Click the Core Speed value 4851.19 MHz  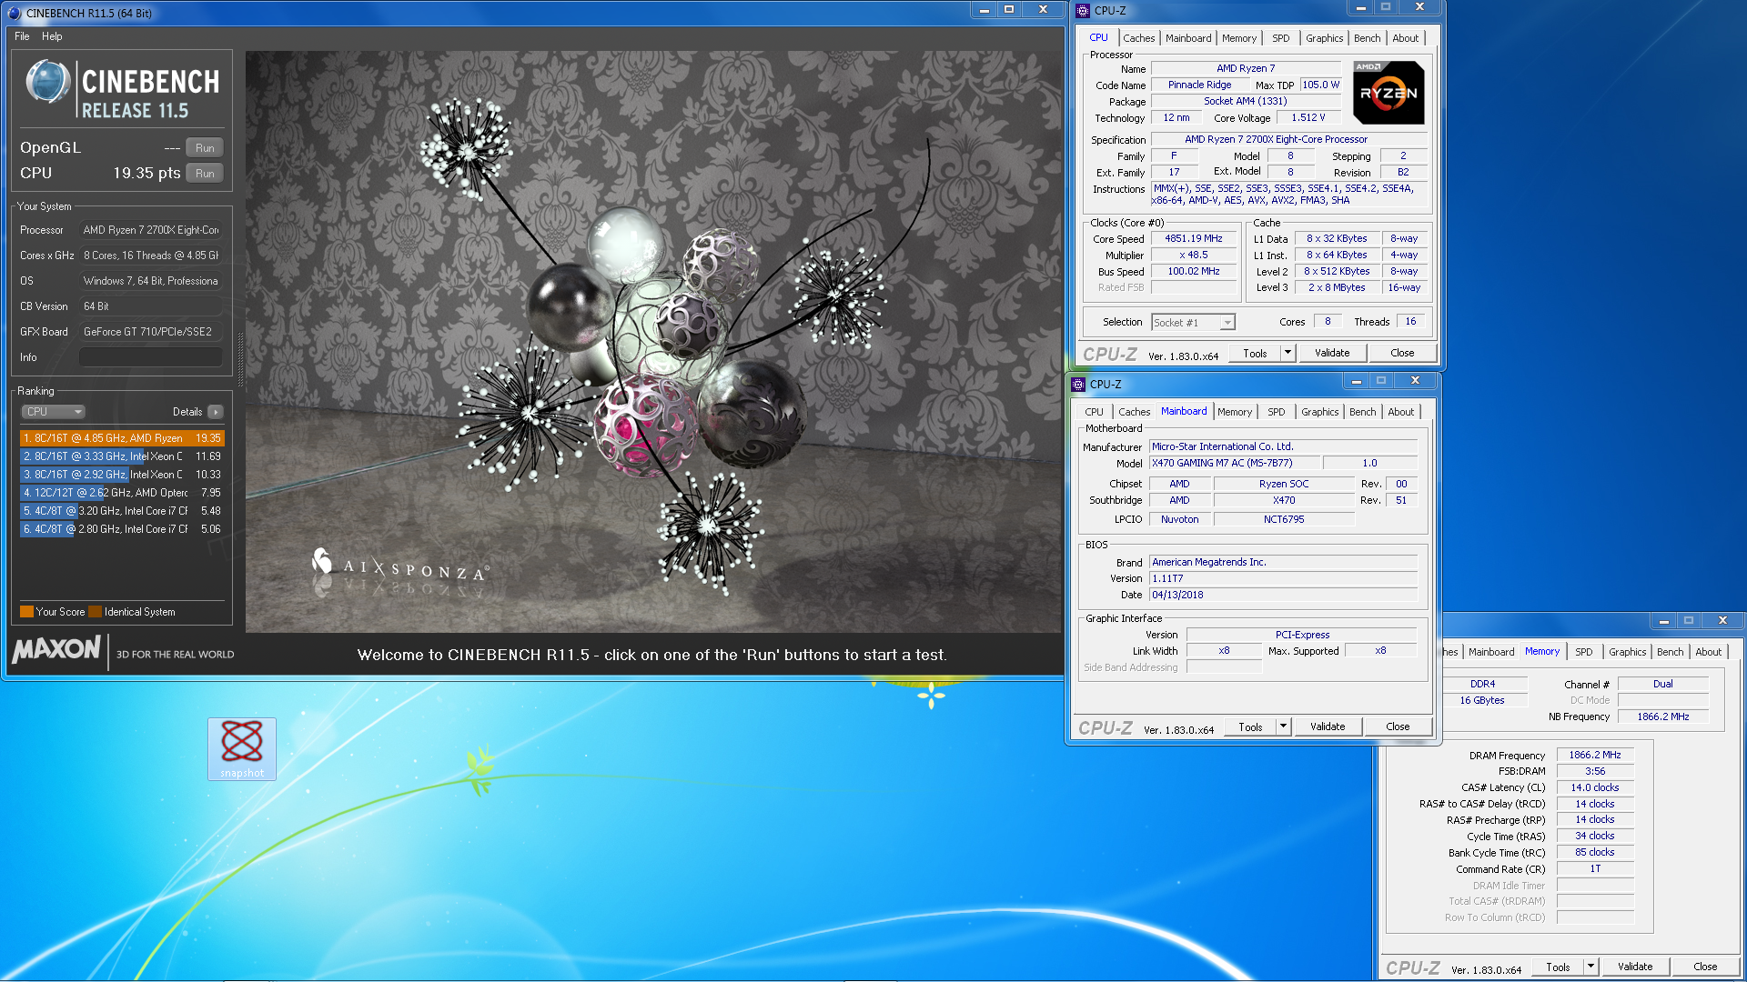coord(1194,239)
